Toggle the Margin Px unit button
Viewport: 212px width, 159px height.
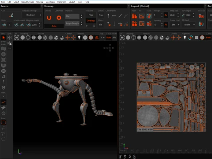[166, 15]
